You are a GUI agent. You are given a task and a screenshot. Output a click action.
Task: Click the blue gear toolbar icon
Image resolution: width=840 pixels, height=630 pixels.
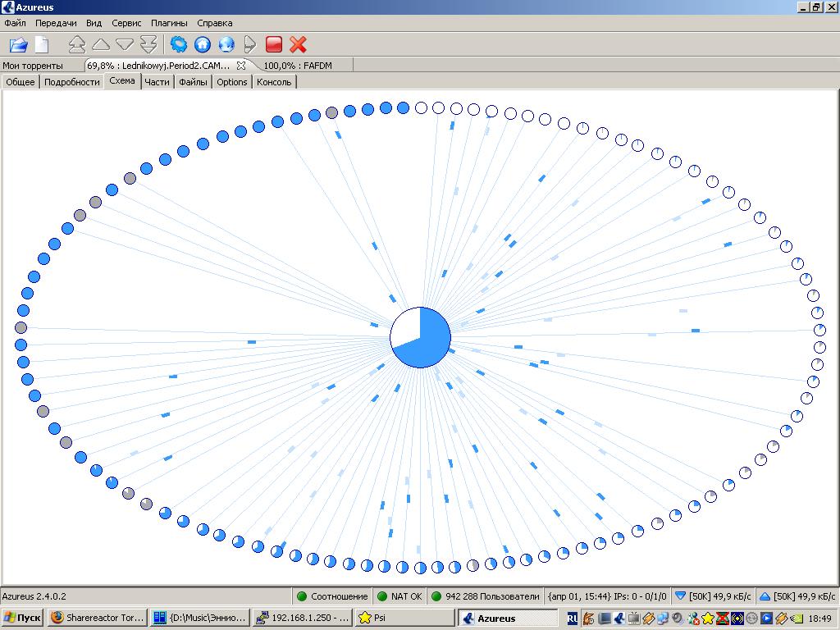point(179,44)
